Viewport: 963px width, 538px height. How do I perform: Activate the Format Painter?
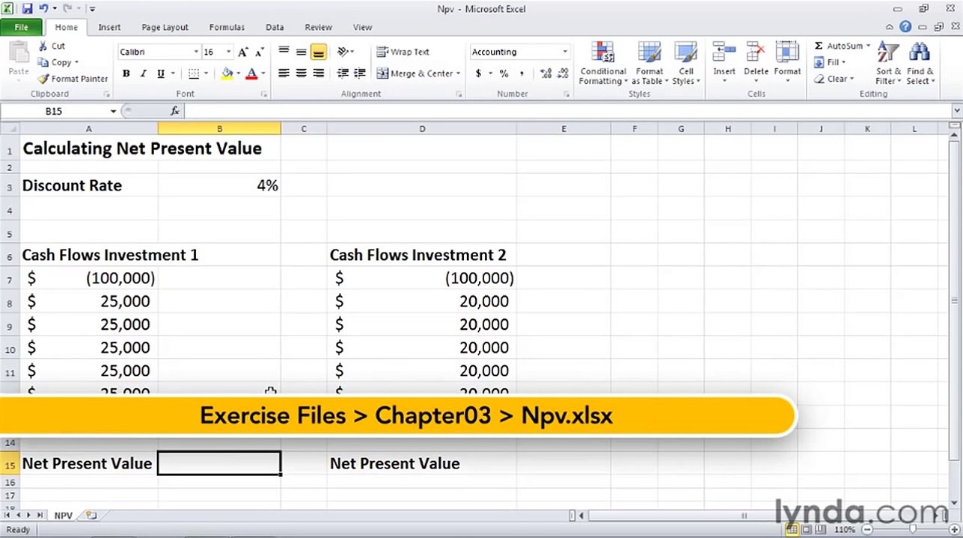73,78
